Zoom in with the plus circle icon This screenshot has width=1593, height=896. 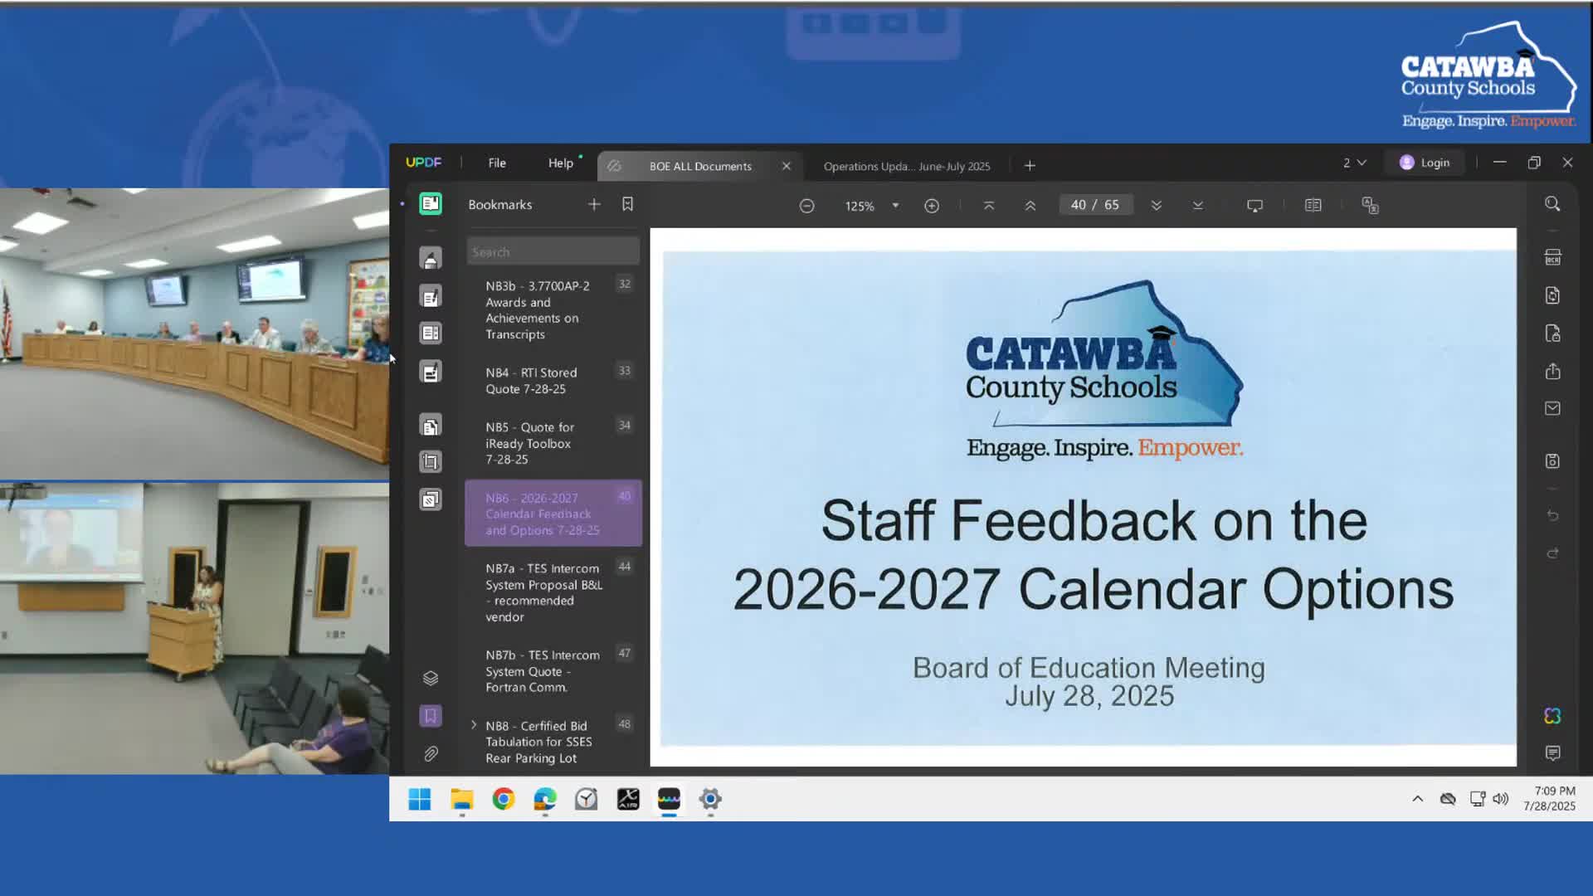coord(932,206)
